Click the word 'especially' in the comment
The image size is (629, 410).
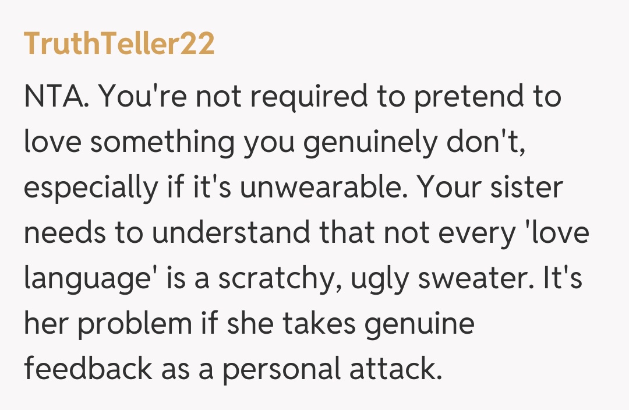click(84, 188)
